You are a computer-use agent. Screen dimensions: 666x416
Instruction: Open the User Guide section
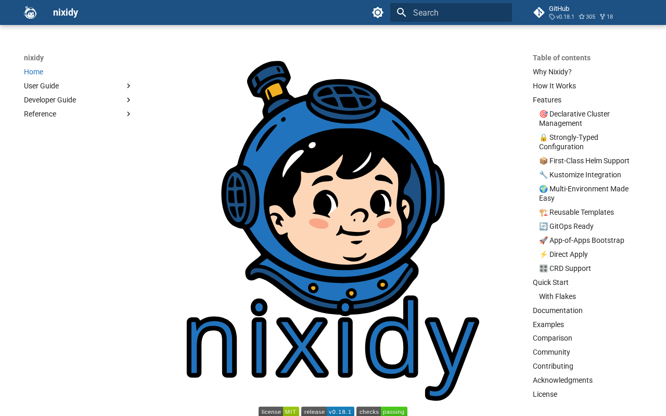[42, 86]
